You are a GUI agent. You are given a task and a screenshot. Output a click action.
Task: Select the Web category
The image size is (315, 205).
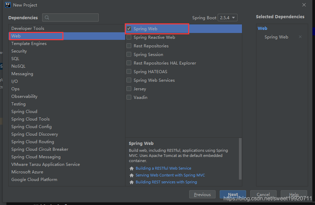(x=67, y=36)
